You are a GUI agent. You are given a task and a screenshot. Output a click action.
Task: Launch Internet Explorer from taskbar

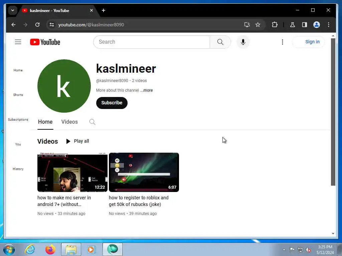coord(30,249)
